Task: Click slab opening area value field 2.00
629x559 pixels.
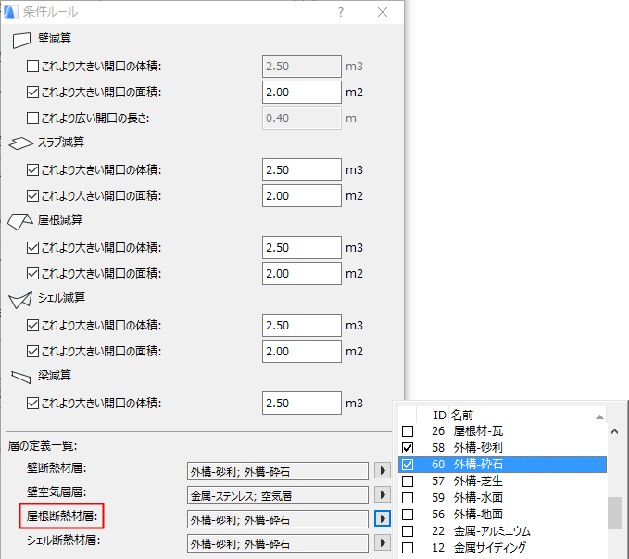Action: tap(302, 196)
